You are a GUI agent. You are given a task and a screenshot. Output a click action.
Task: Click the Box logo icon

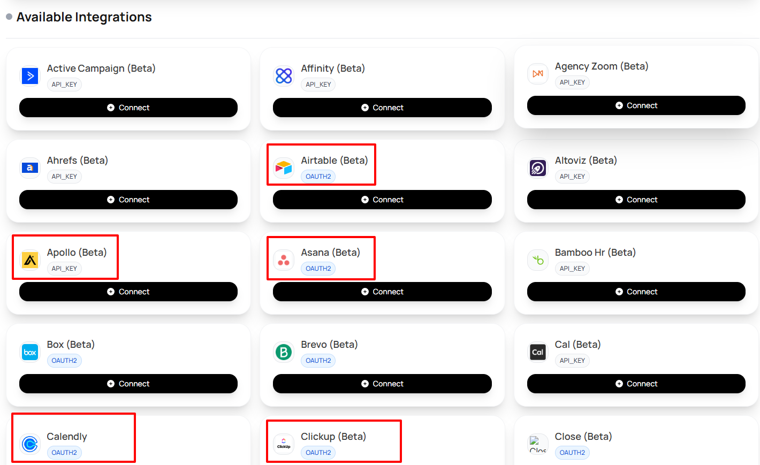click(x=30, y=352)
